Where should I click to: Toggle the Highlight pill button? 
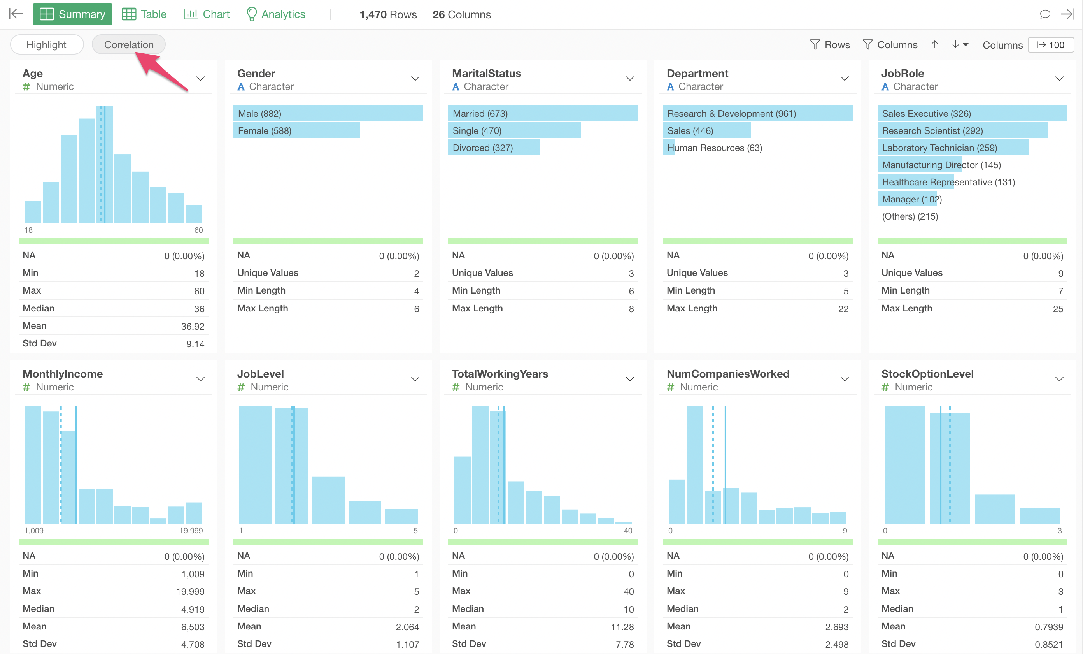47,45
